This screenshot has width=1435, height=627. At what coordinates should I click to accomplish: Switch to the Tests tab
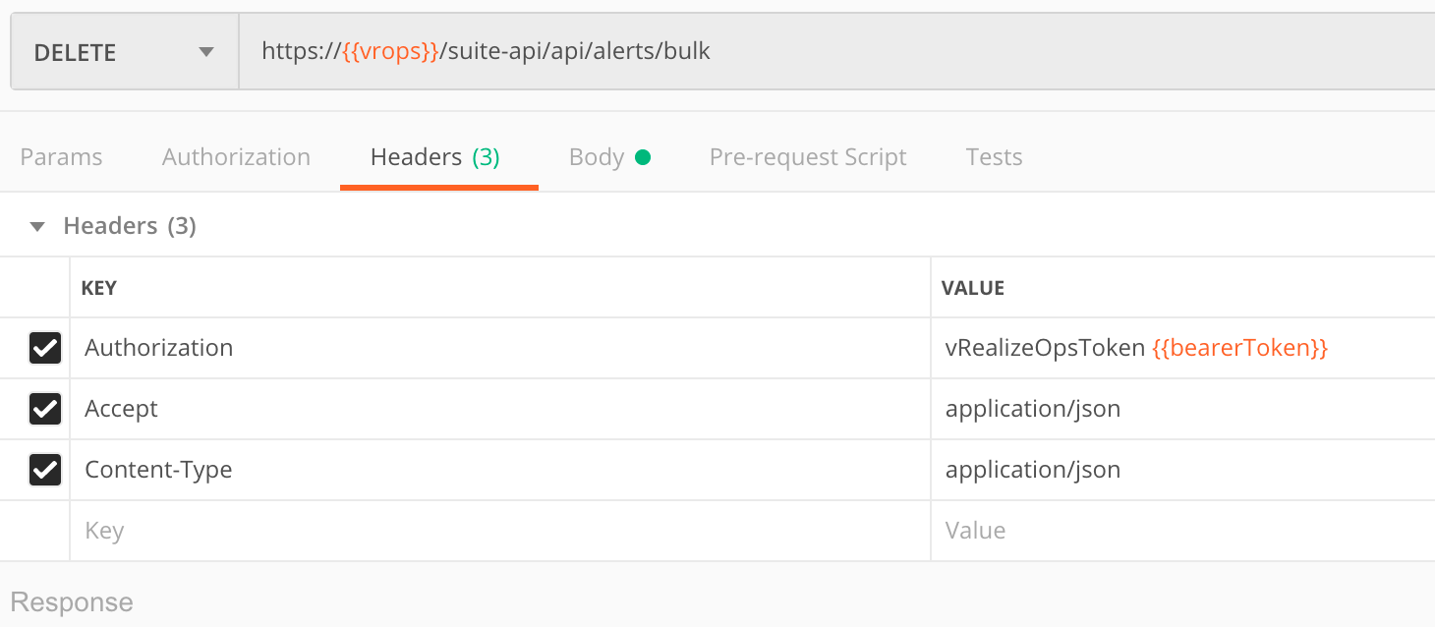tap(994, 156)
